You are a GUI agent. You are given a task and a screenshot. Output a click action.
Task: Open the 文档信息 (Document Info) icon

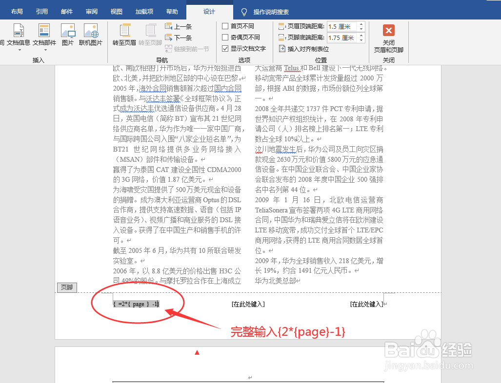(19, 35)
